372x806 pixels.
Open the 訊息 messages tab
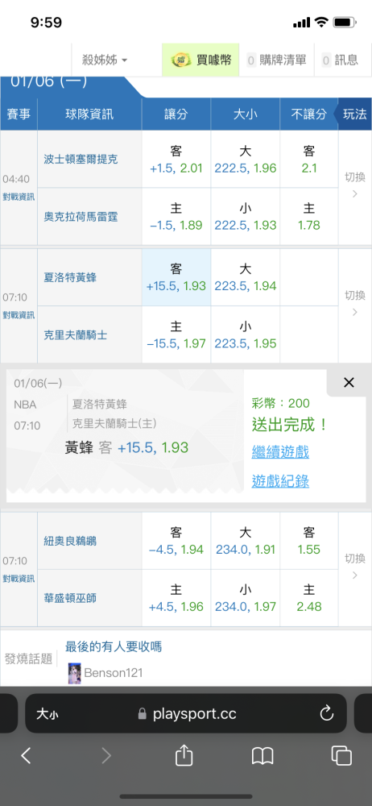click(x=340, y=60)
